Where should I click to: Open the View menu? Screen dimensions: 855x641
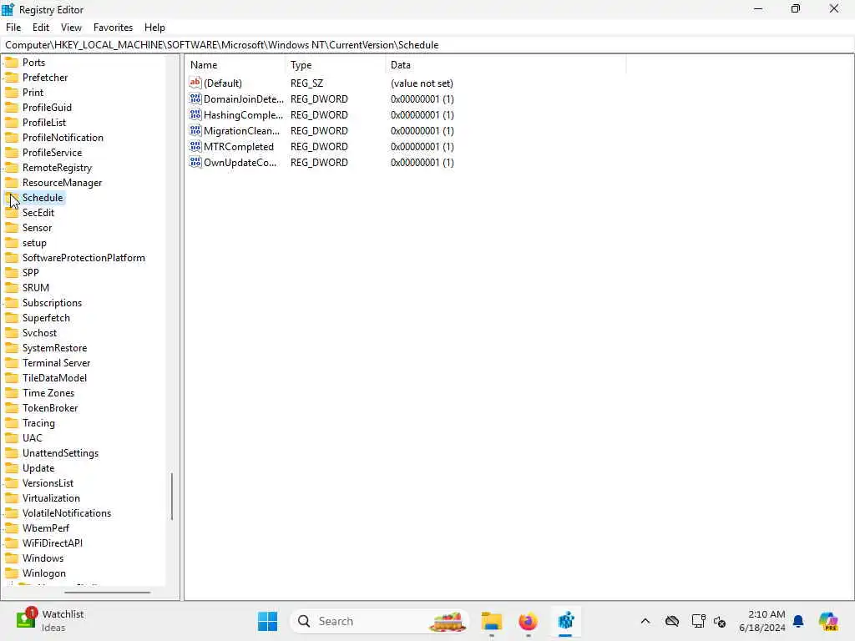[x=71, y=28]
